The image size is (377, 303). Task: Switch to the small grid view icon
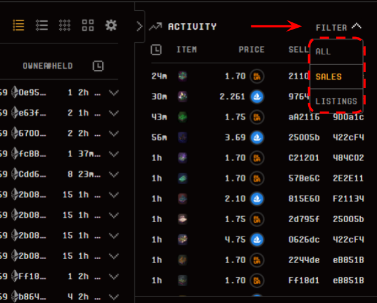coord(65,25)
